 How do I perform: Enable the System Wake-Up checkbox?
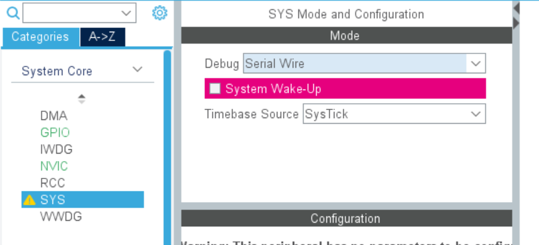coord(215,88)
